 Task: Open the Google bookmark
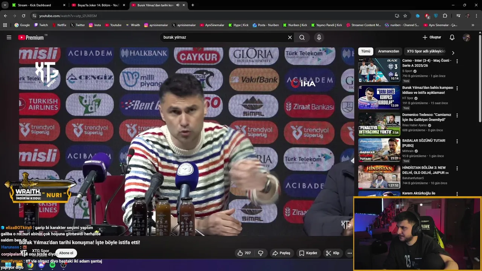coord(22,25)
